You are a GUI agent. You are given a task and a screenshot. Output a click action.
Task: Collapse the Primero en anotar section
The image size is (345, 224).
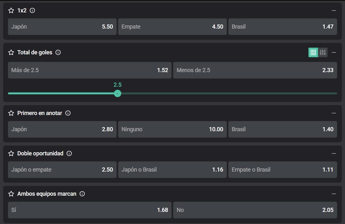pyautogui.click(x=334, y=113)
